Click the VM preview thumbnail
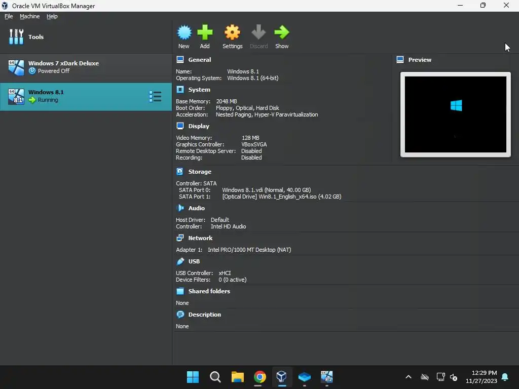Image resolution: width=519 pixels, height=389 pixels. click(456, 114)
